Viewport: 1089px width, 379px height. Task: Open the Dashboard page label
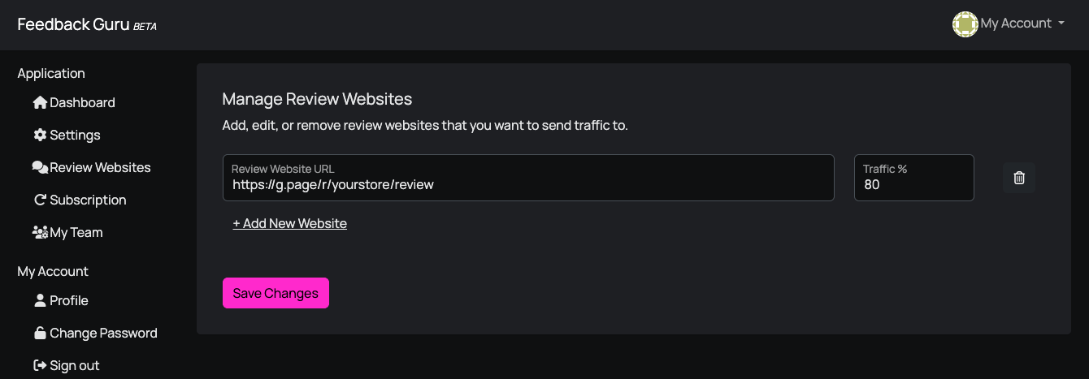tap(82, 102)
